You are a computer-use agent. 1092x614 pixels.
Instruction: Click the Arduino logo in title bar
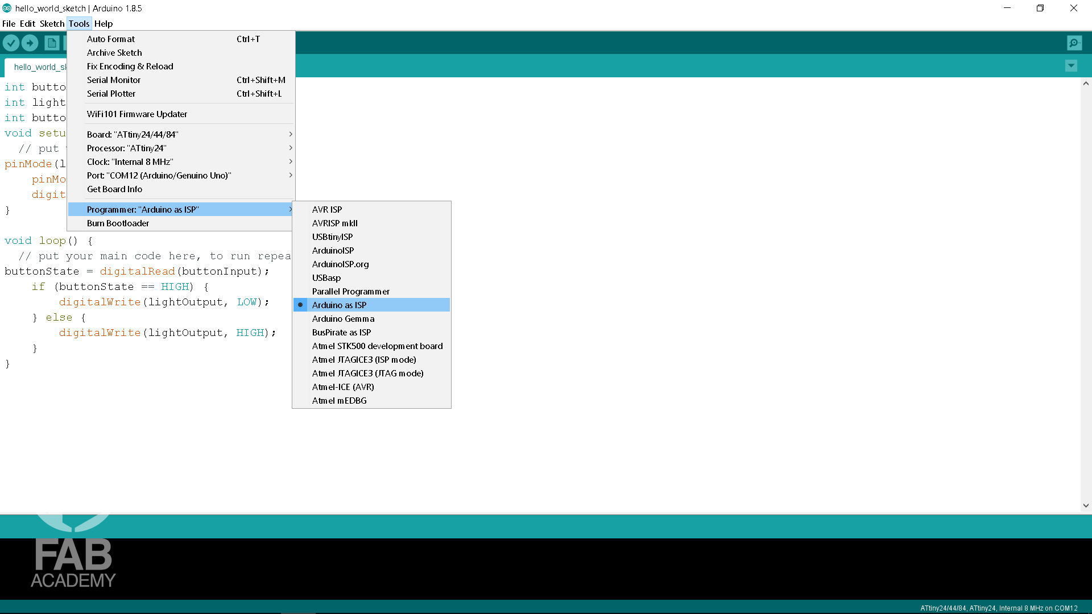pos(7,8)
